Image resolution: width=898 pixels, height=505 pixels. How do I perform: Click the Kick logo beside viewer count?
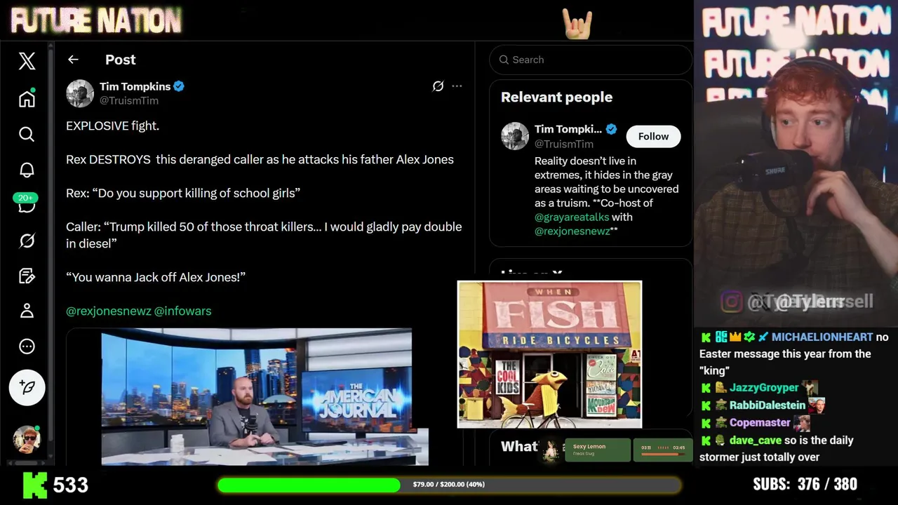click(x=34, y=485)
